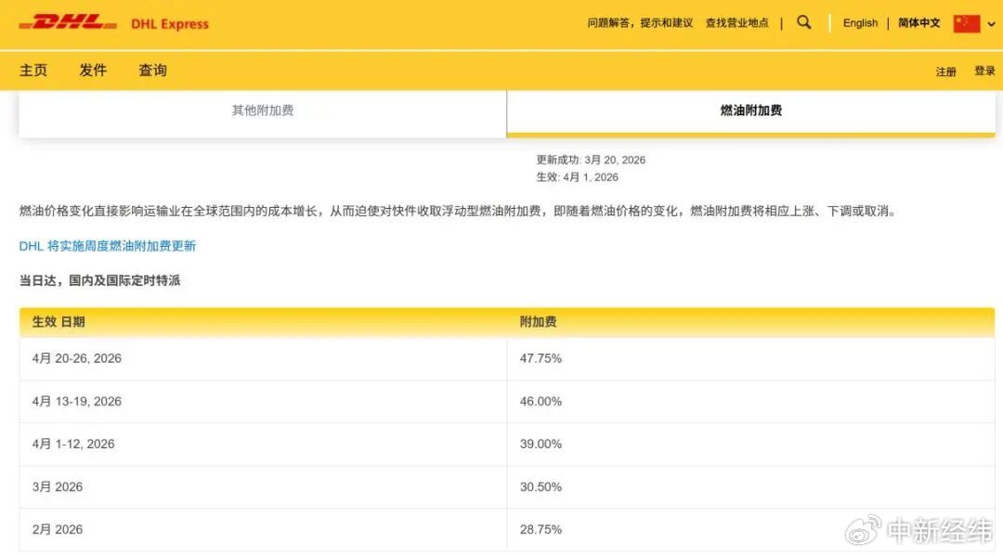Expand the country selector chevron

tap(992, 24)
